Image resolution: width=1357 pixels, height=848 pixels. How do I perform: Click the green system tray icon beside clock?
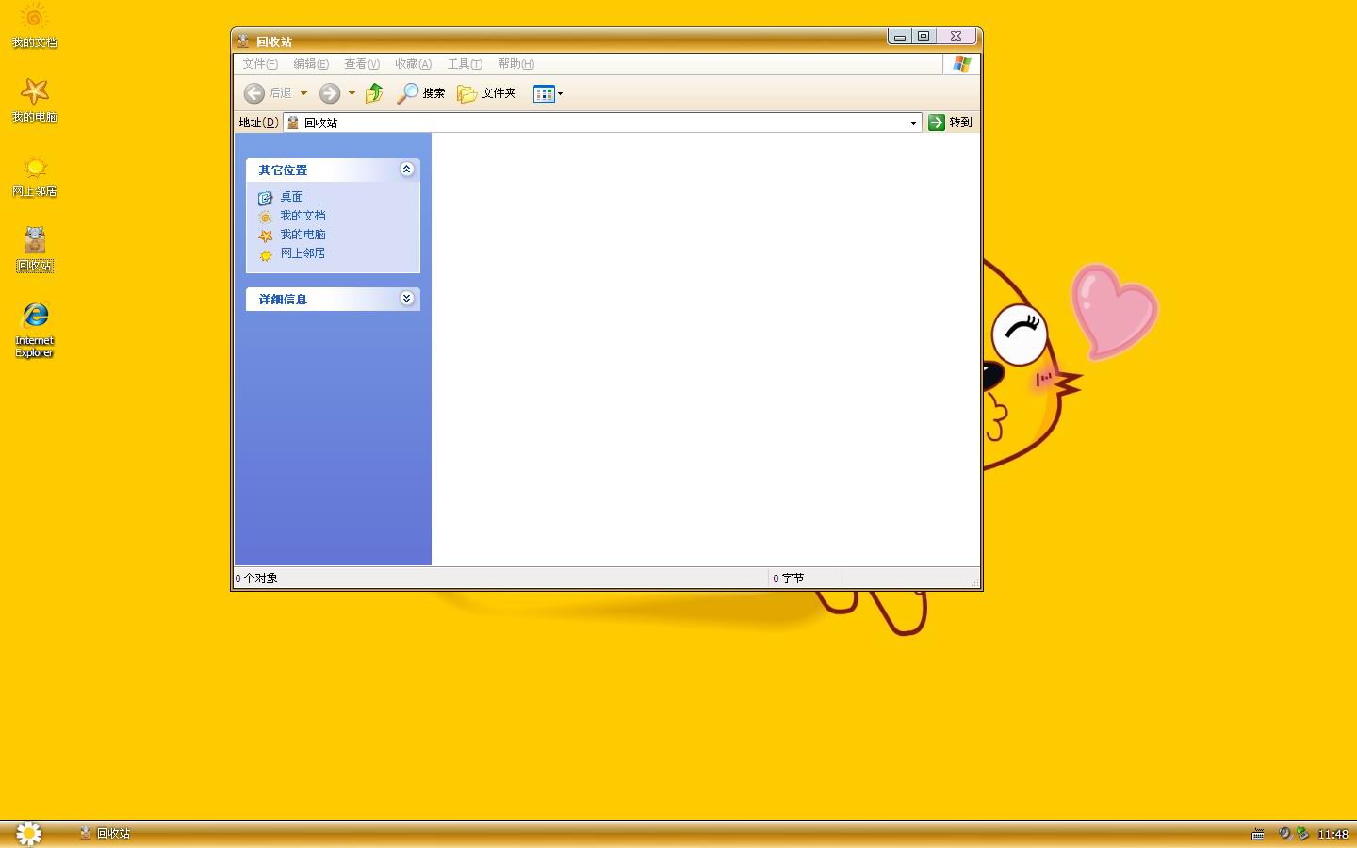1302,833
